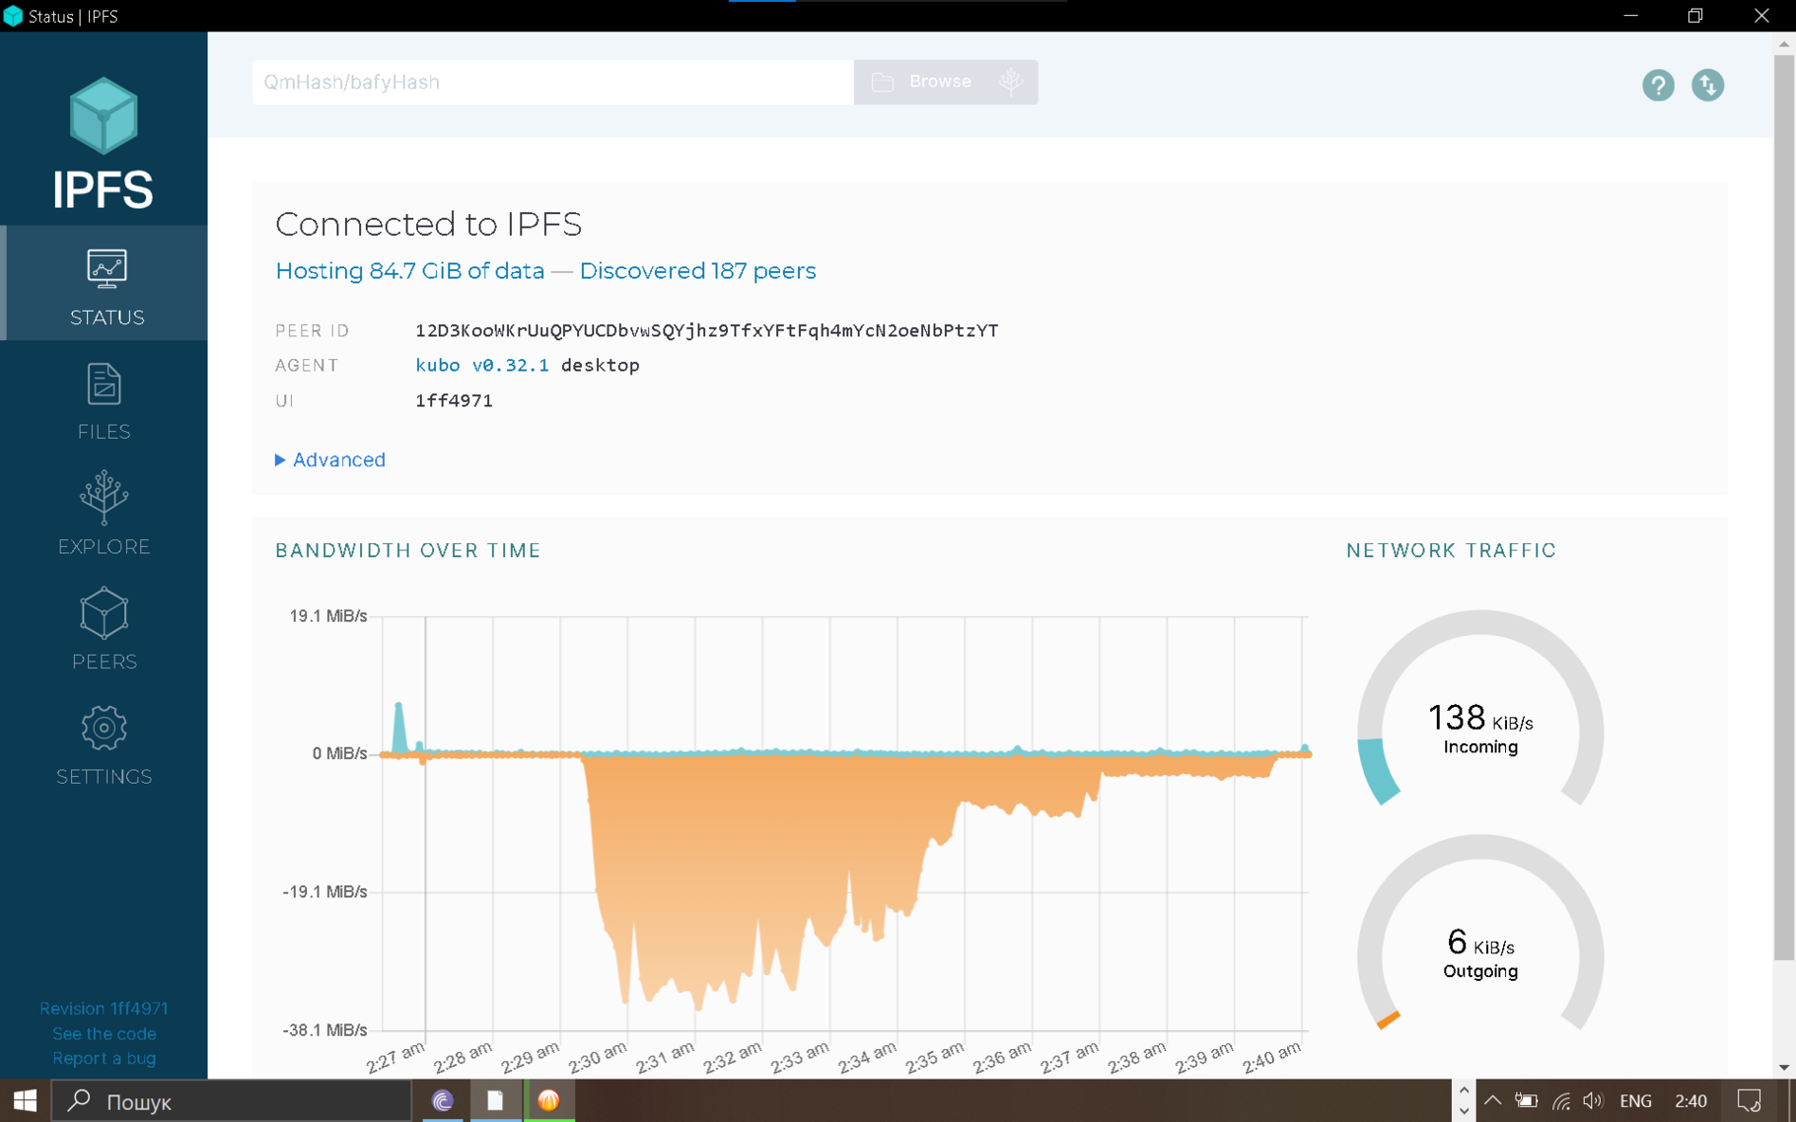The image size is (1796, 1122).
Task: Click the scrollbar up arrow
Action: pos(1784,44)
